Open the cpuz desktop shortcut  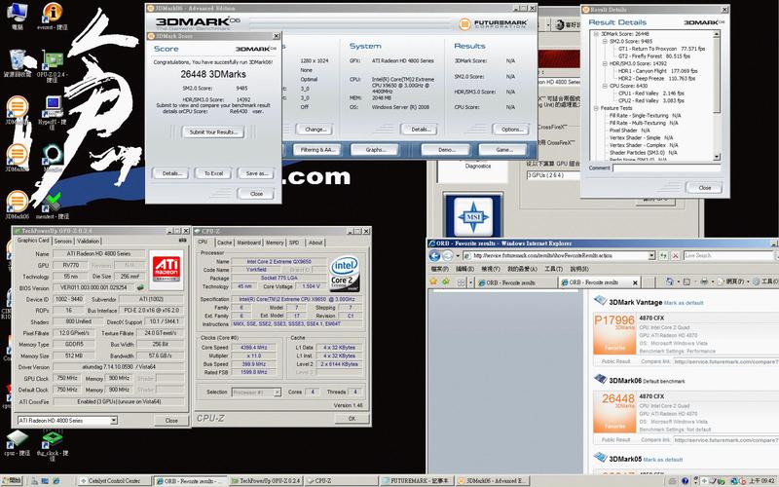(x=17, y=439)
